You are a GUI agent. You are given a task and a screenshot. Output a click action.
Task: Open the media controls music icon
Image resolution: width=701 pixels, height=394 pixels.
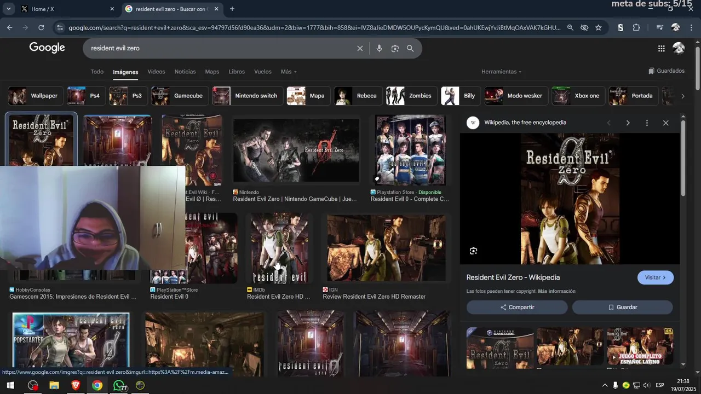coord(660,27)
